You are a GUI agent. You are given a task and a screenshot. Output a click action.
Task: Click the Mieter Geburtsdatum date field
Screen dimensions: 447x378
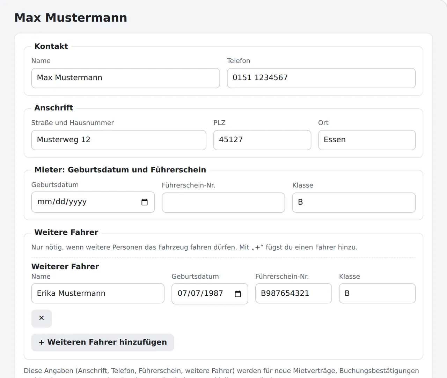pos(93,202)
